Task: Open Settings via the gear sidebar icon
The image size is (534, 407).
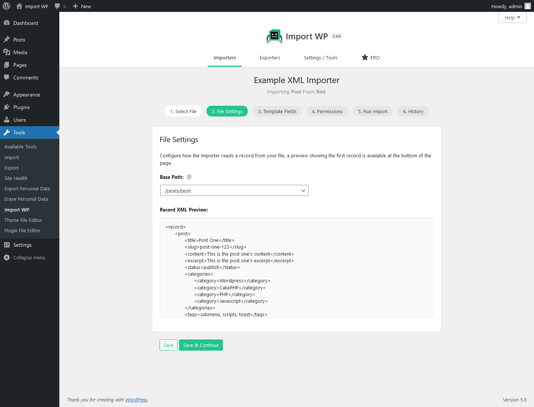Action: pyautogui.click(x=7, y=245)
